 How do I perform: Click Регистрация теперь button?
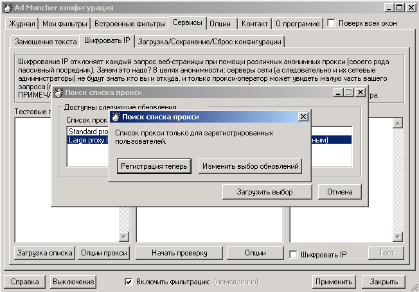(154, 166)
